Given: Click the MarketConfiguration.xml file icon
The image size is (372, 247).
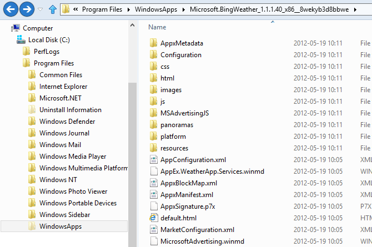Looking at the screenshot, I should pyautogui.click(x=154, y=229).
